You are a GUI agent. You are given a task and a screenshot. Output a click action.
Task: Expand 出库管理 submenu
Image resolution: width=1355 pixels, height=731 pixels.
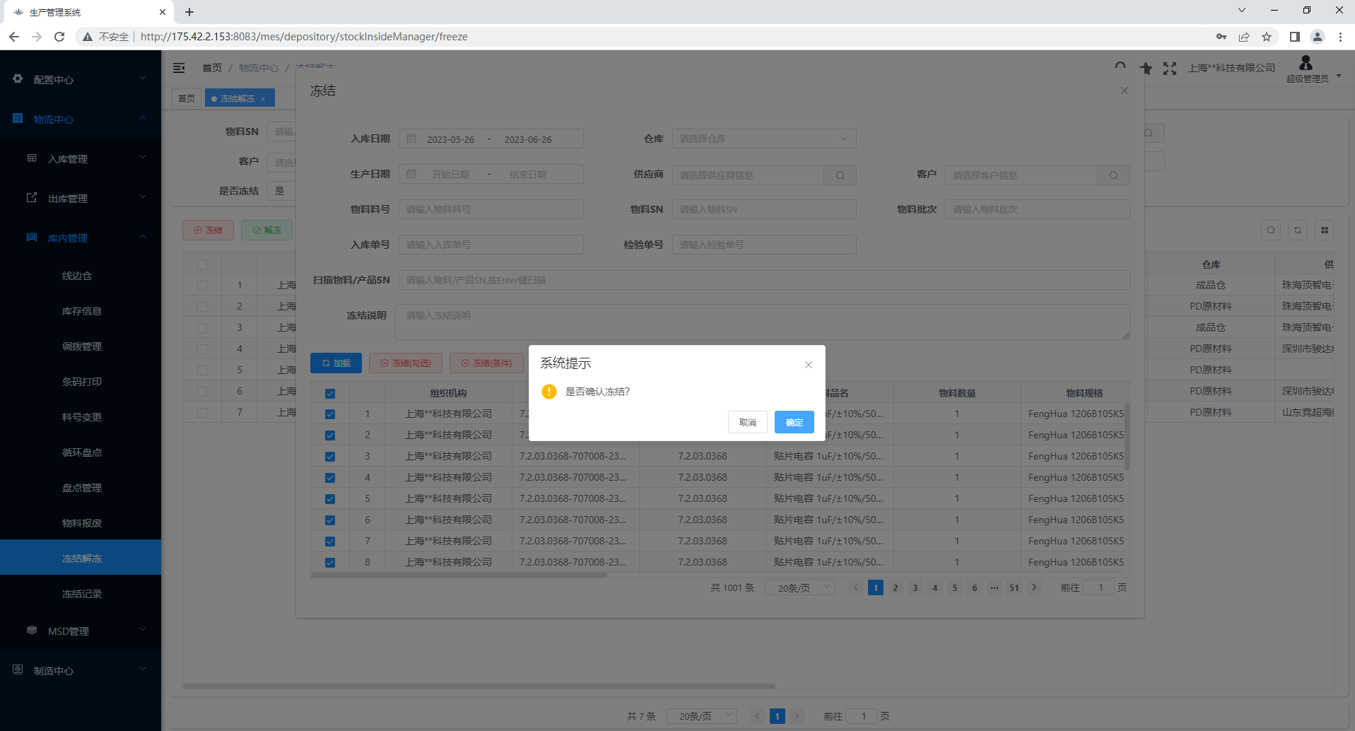pos(81,198)
